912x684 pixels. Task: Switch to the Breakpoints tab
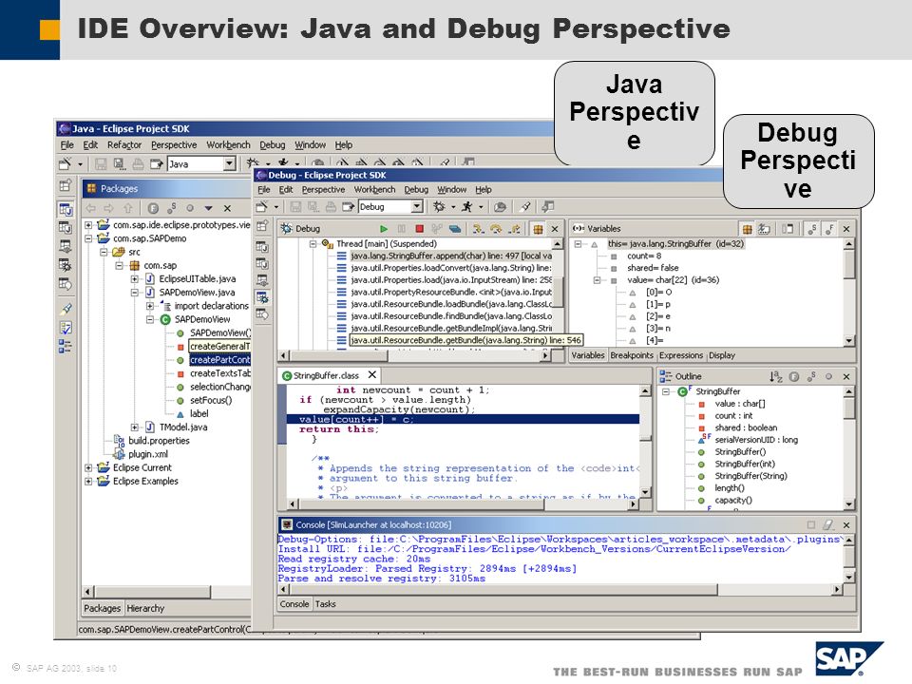pyautogui.click(x=631, y=355)
